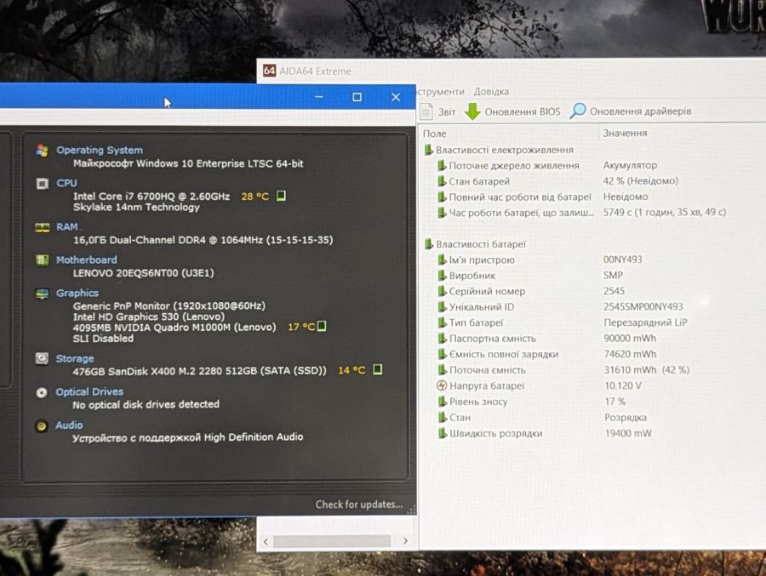
Task: Click the horizontal scrollbar thumb in AIDA64
Action: tap(332, 541)
